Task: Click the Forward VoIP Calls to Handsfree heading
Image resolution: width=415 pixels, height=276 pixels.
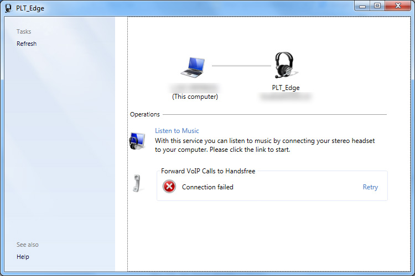Action: 208,171
